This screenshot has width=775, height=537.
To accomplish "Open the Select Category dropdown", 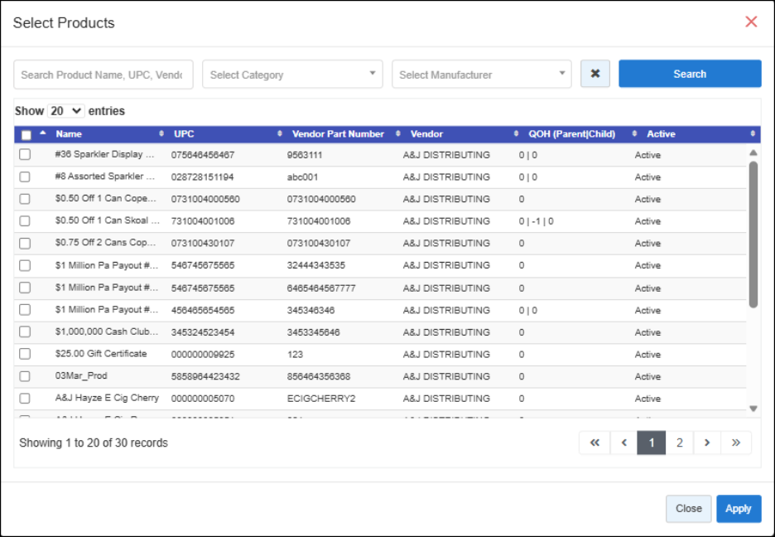I will pyautogui.click(x=292, y=75).
